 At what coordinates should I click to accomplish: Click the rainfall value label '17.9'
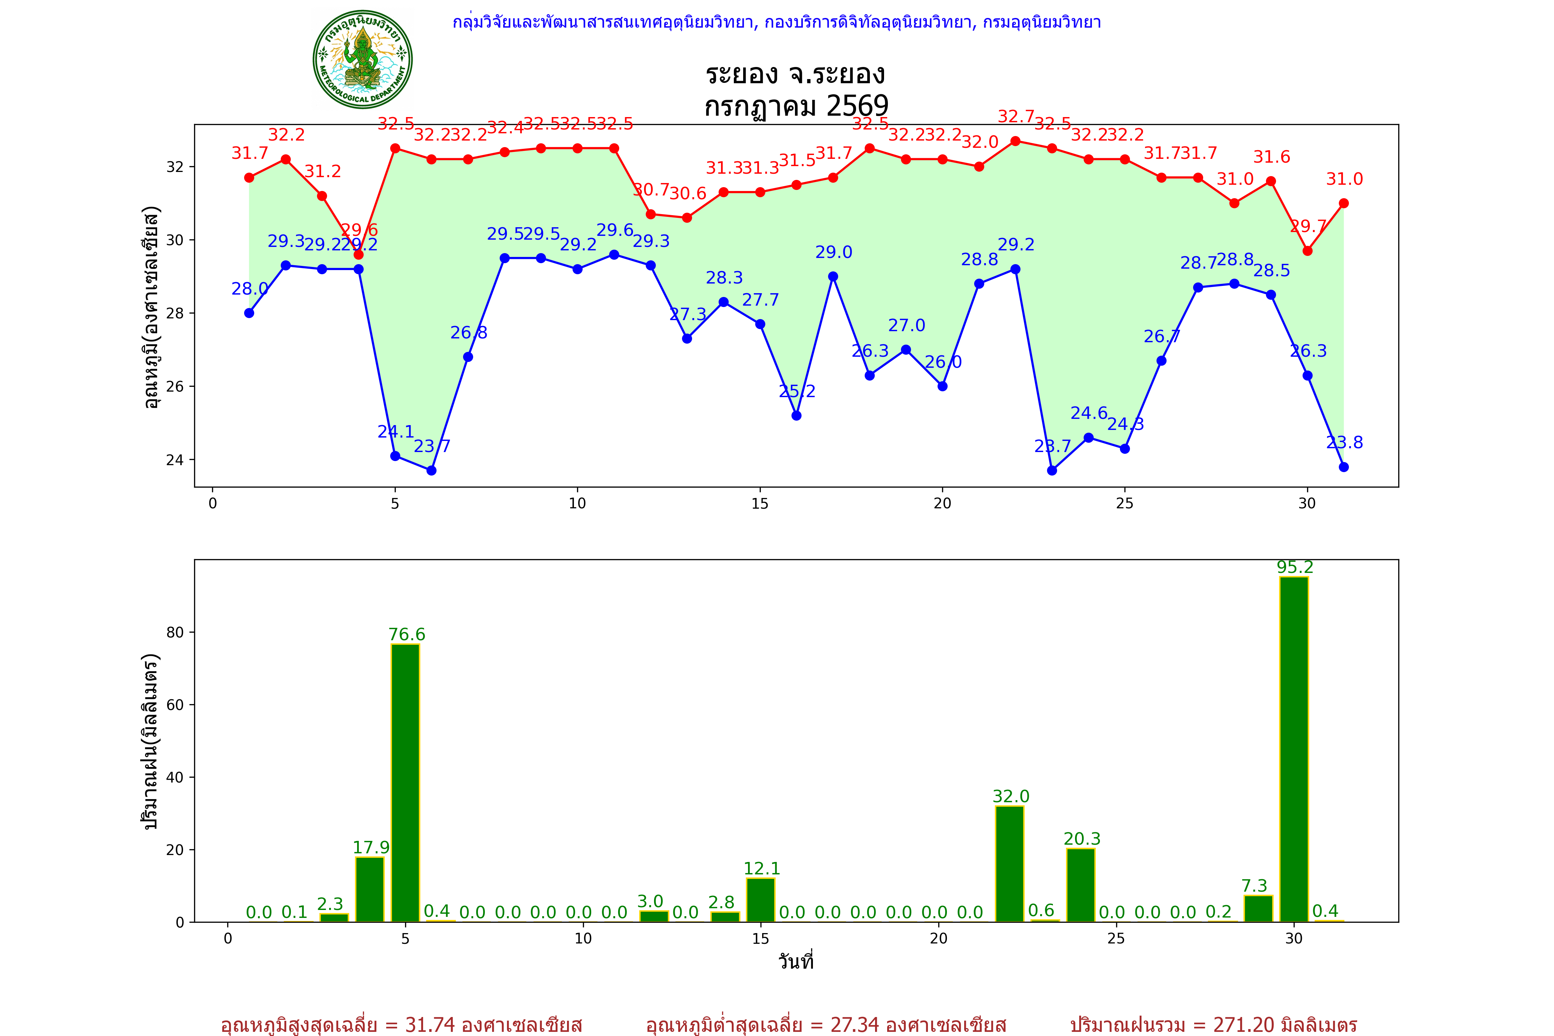click(371, 847)
